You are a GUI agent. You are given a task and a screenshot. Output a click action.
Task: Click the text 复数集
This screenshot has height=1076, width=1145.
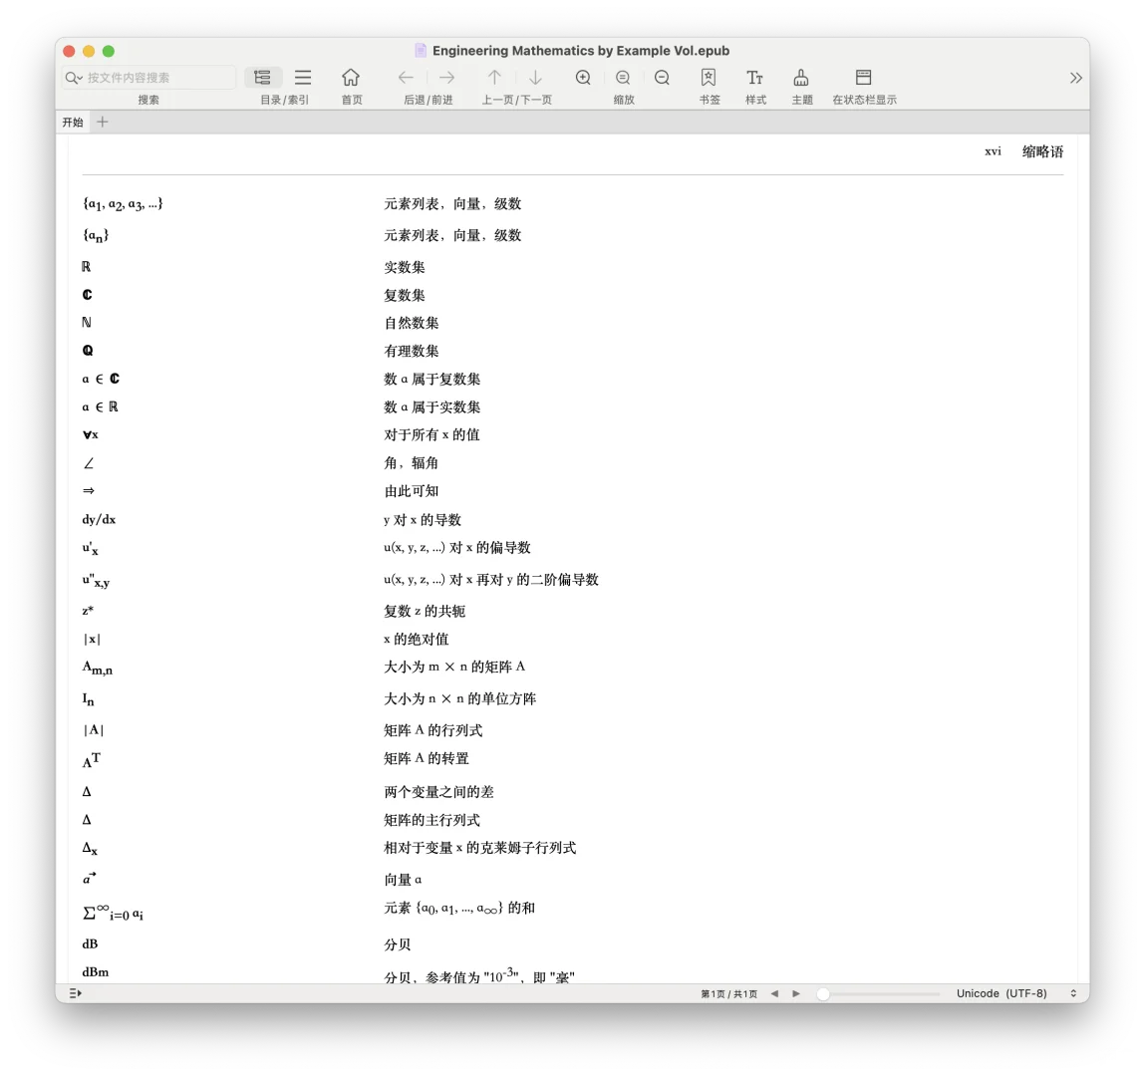pyautogui.click(x=405, y=295)
